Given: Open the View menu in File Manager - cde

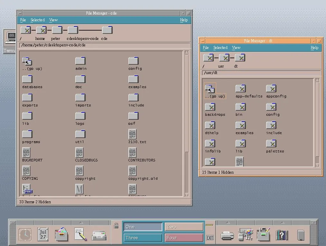Looking at the screenshot, I should (x=53, y=20).
